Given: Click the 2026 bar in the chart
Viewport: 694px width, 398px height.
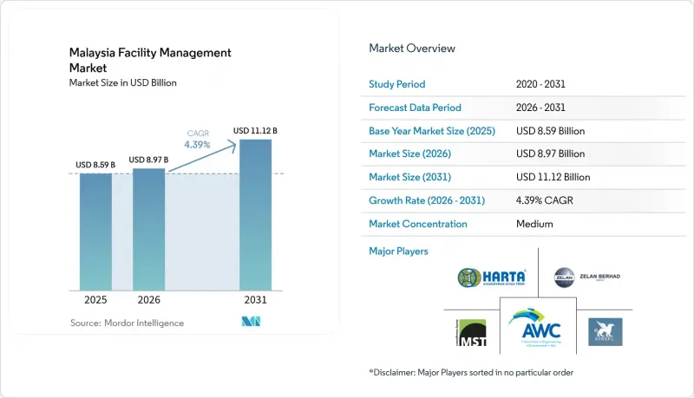Looking at the screenshot, I should (x=148, y=229).
